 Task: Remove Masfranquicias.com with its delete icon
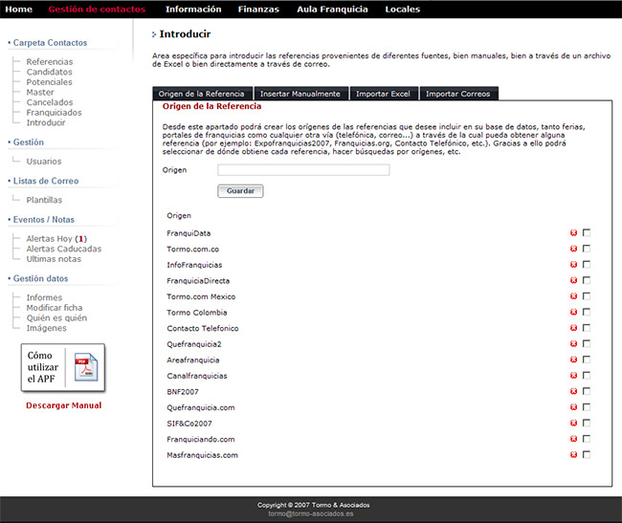pyautogui.click(x=574, y=455)
